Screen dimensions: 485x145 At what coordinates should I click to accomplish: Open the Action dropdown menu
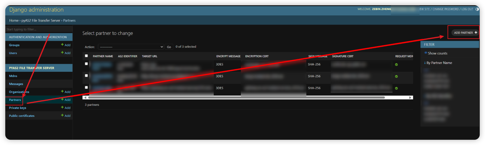click(131, 47)
